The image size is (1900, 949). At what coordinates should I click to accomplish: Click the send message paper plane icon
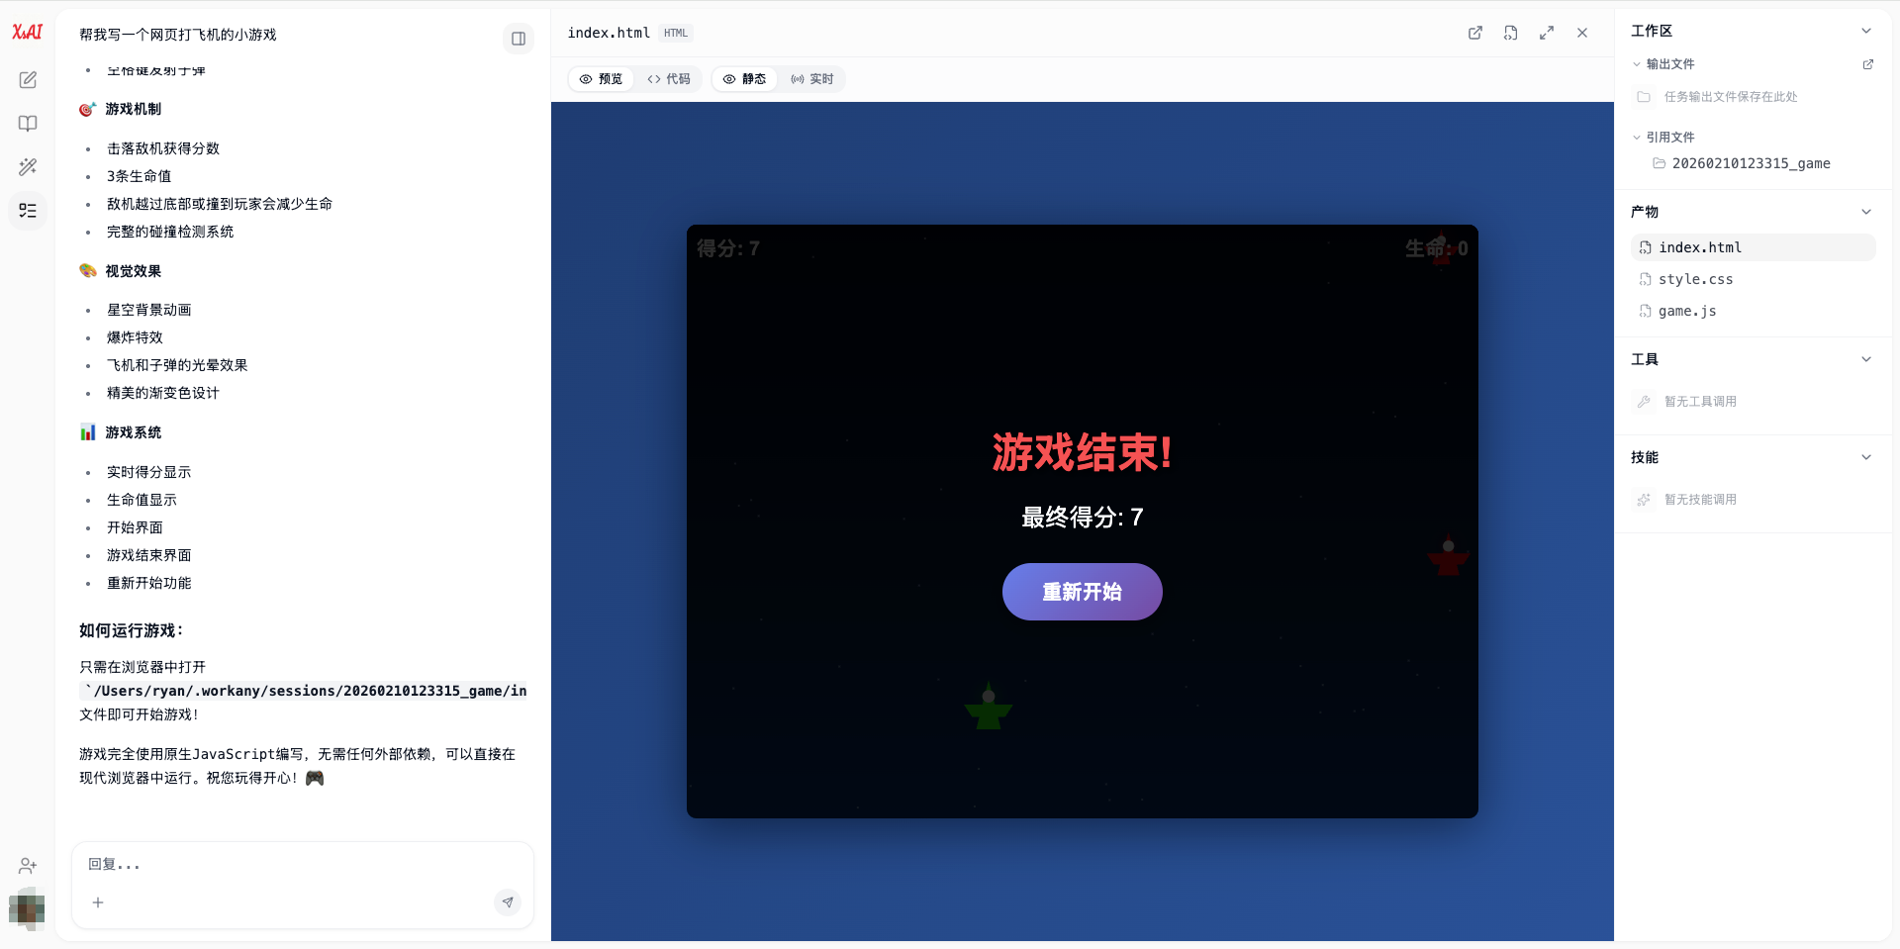[x=508, y=902]
